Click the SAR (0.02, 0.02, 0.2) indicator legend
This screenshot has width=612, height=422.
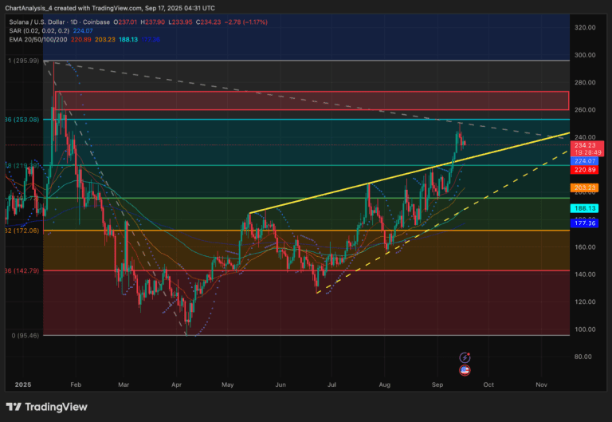39,31
